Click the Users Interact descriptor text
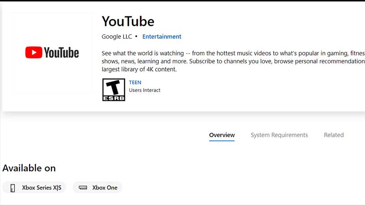Screen dimensions: 365x205 [145, 90]
